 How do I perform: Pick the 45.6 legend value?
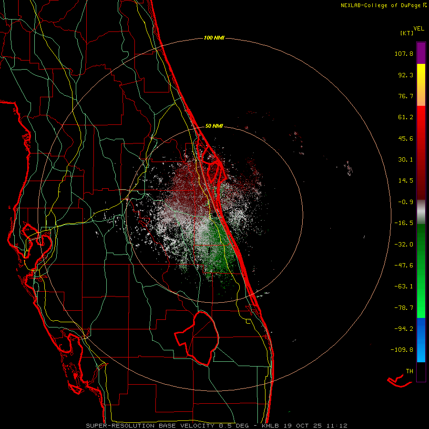click(x=406, y=138)
